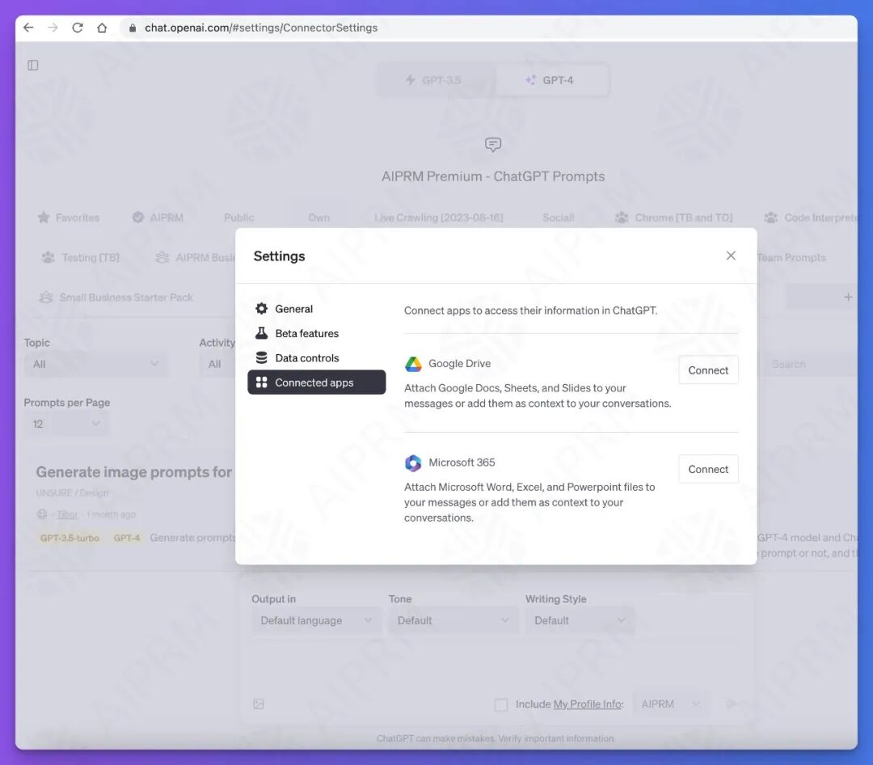The width and height of the screenshot is (873, 765).
Task: Click the browser forward arrow
Action: click(x=53, y=27)
